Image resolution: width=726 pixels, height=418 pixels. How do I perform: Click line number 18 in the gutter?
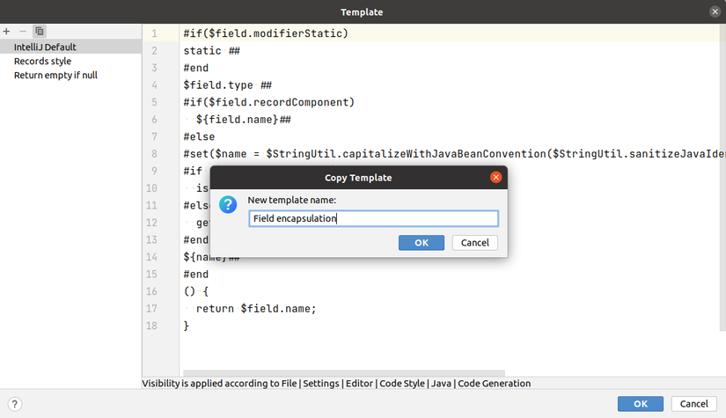(152, 326)
